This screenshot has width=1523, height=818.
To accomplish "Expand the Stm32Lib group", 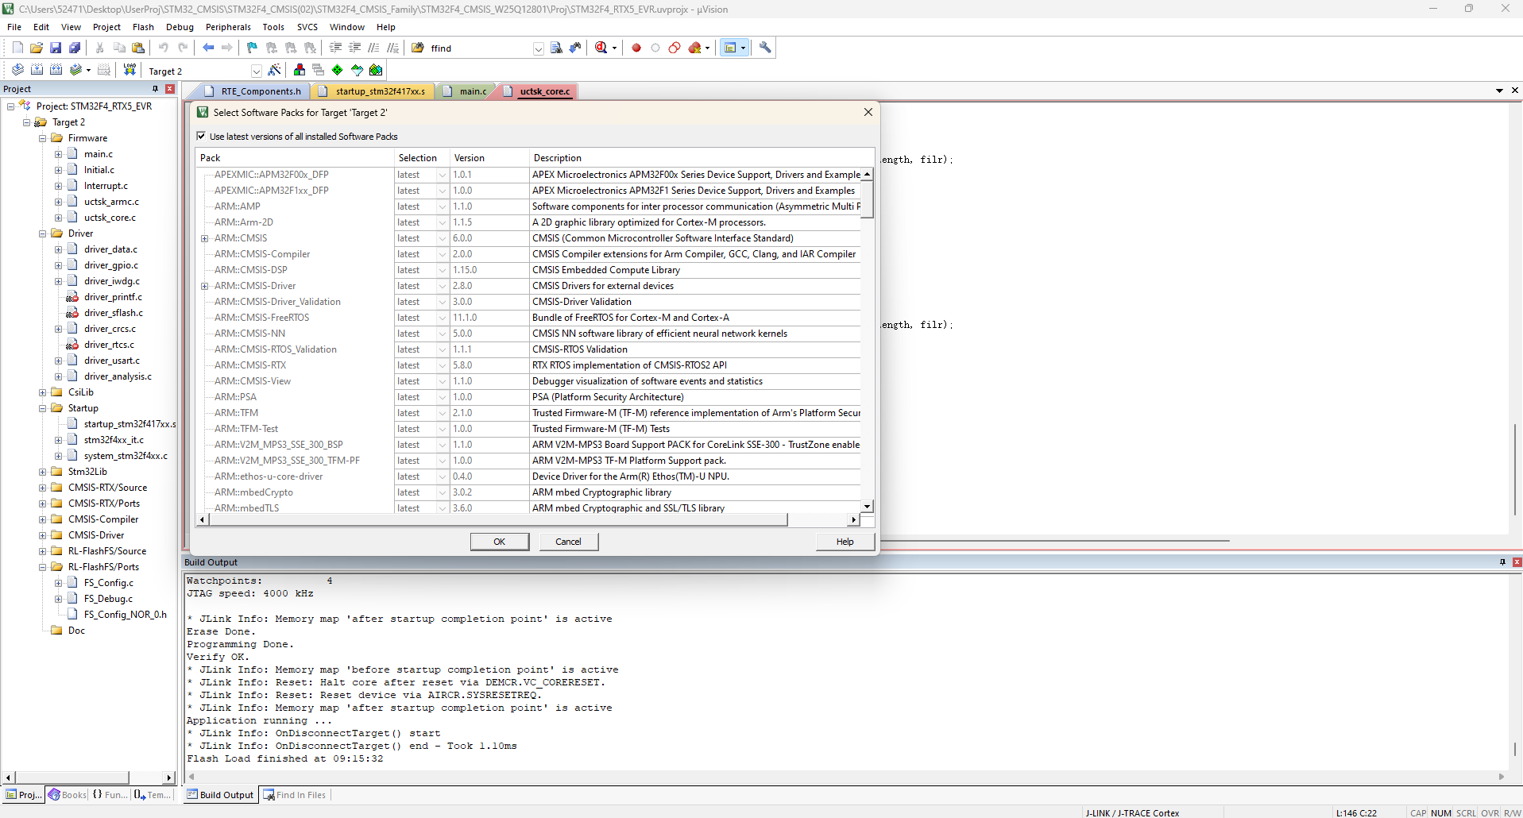I will pos(42,472).
